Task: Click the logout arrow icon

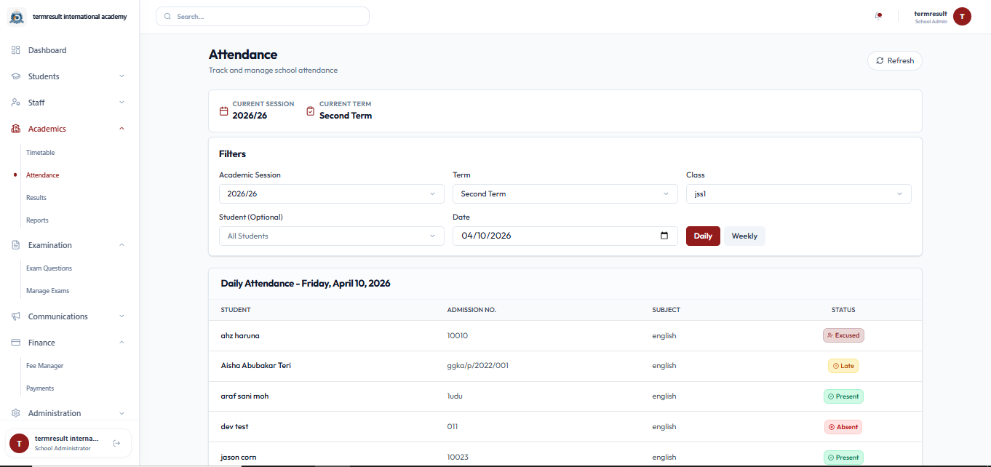Action: (x=116, y=443)
